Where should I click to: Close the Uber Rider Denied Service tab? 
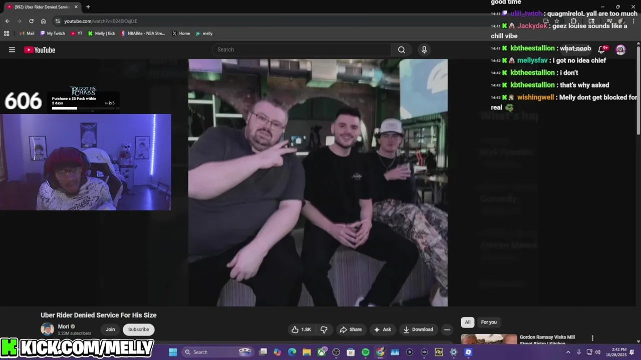(76, 7)
